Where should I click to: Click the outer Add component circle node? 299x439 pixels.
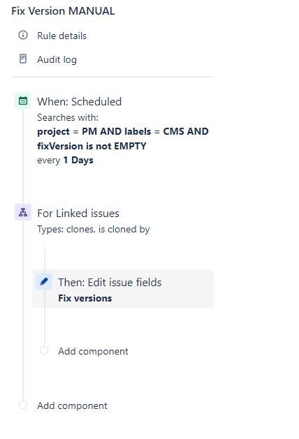pyautogui.click(x=23, y=405)
